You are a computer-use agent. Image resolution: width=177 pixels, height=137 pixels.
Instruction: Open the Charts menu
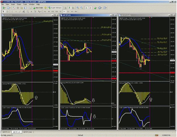tap(19, 5)
